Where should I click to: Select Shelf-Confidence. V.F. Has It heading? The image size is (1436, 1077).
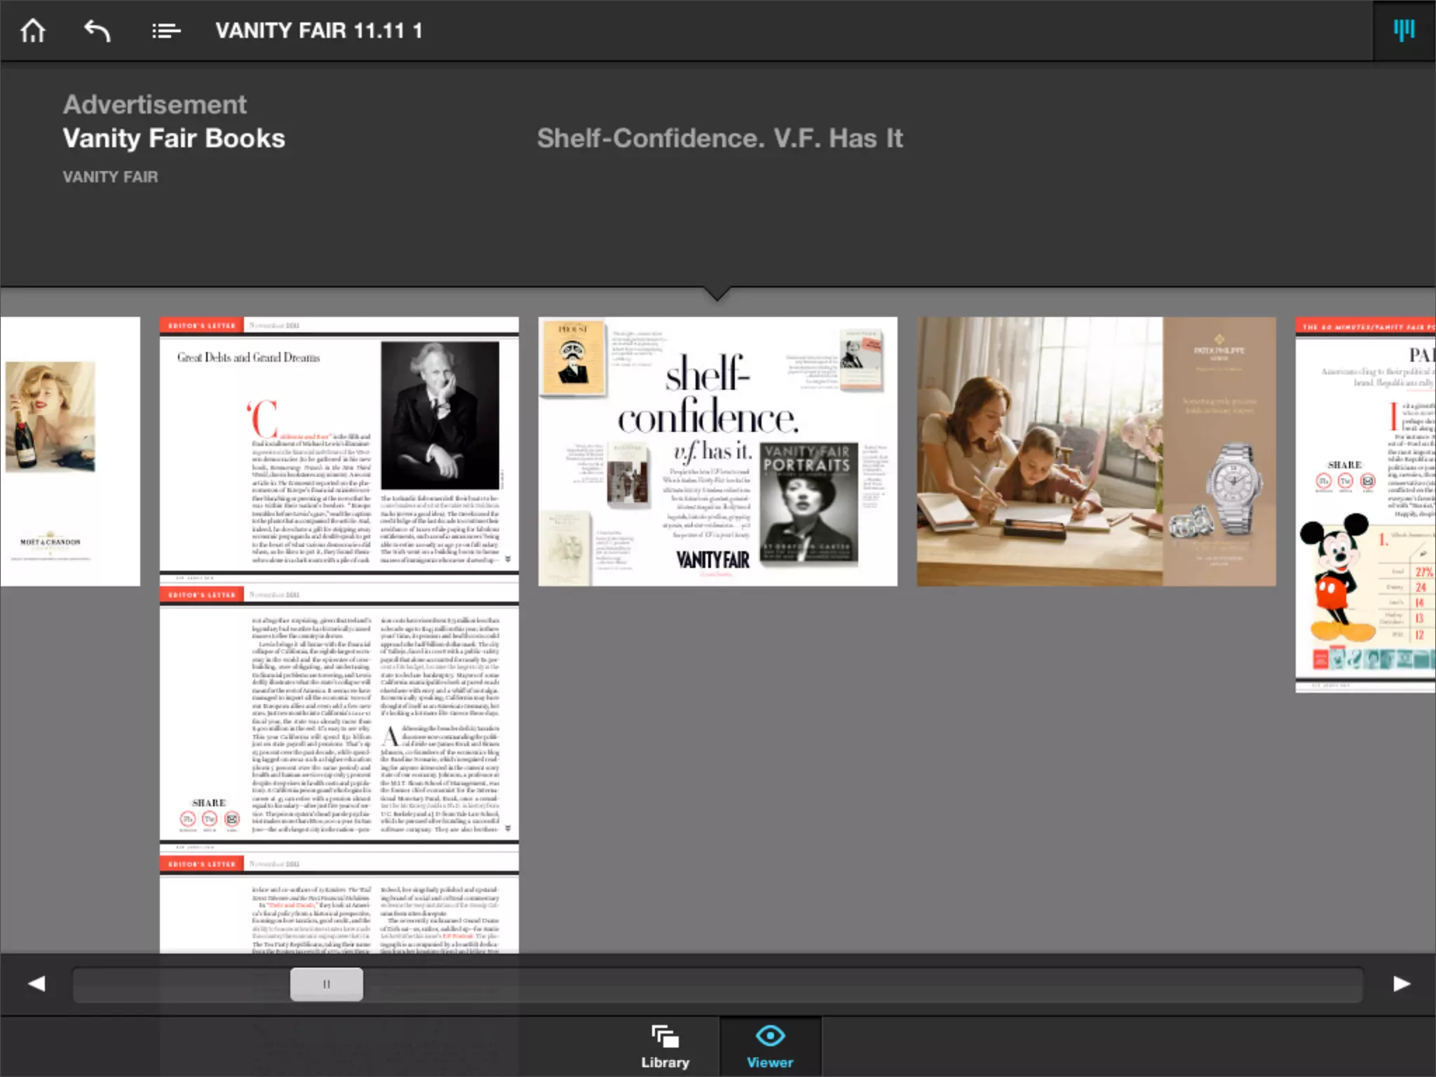[719, 138]
